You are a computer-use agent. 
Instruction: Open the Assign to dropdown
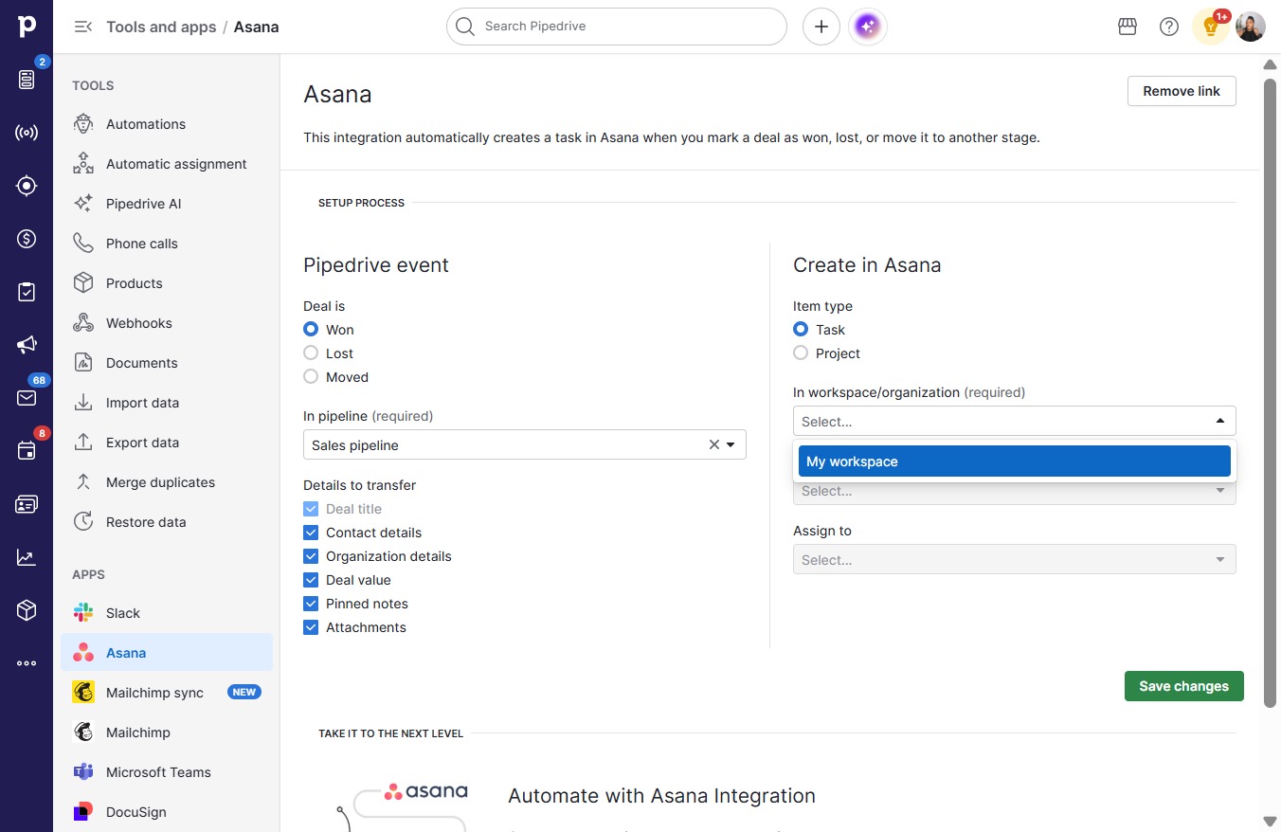(x=1015, y=559)
